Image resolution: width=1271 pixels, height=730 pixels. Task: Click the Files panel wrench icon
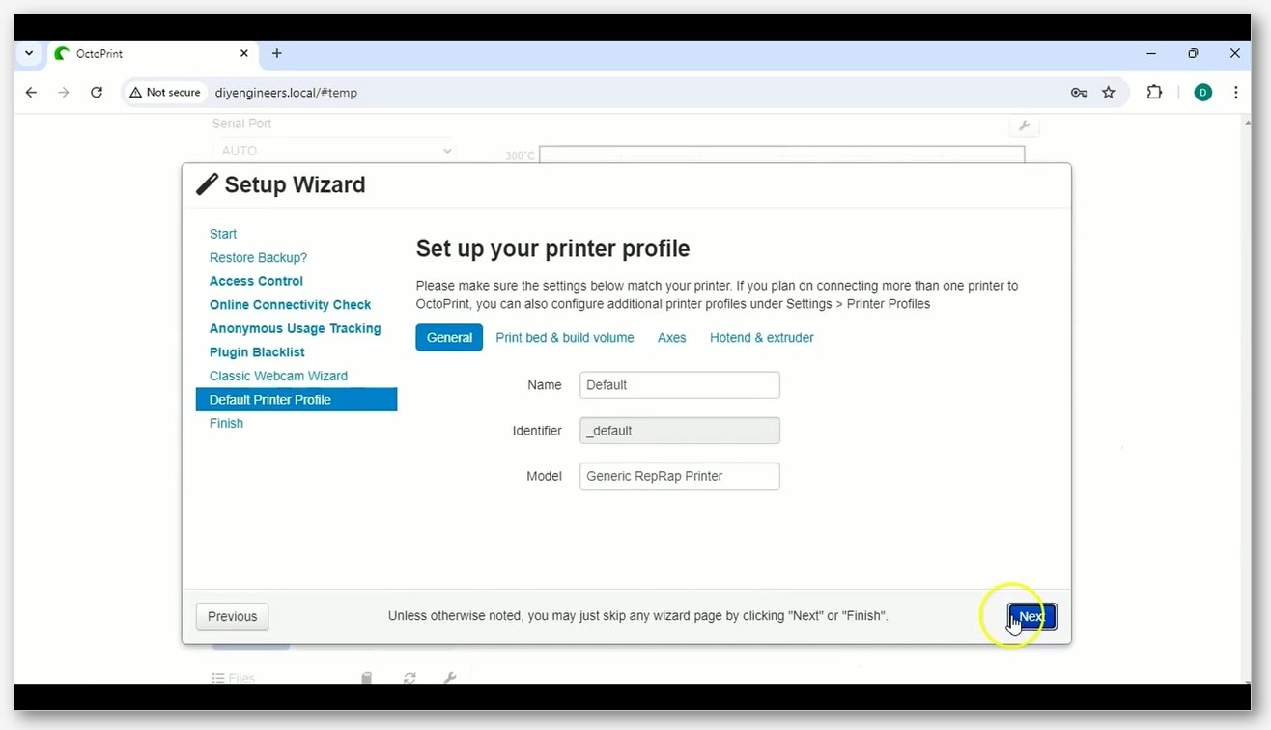pyautogui.click(x=450, y=678)
